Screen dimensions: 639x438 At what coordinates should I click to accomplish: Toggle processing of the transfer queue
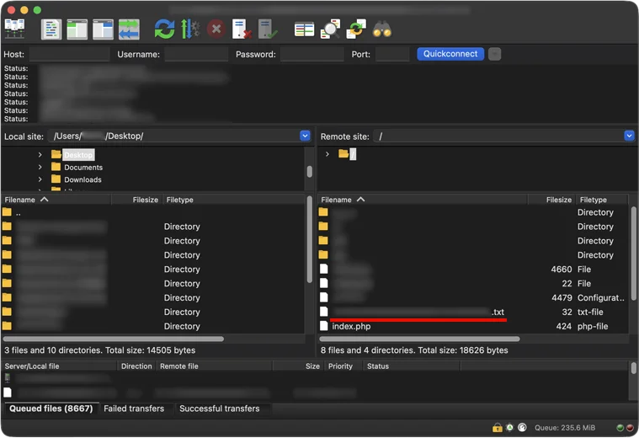(x=190, y=29)
